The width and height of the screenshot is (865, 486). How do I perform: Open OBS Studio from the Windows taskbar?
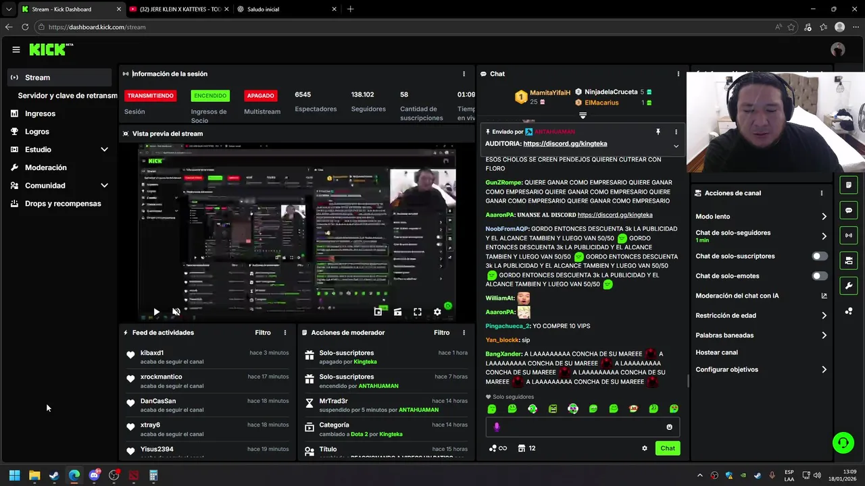click(114, 475)
